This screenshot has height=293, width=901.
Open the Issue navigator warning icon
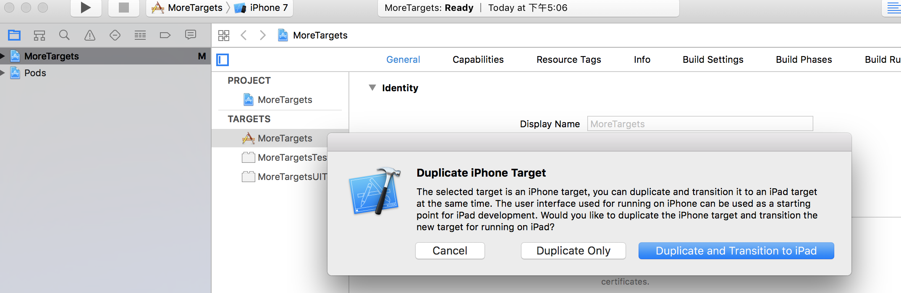point(90,35)
